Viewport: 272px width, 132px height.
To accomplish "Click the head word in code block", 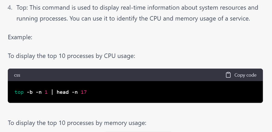I will pos(63,92).
